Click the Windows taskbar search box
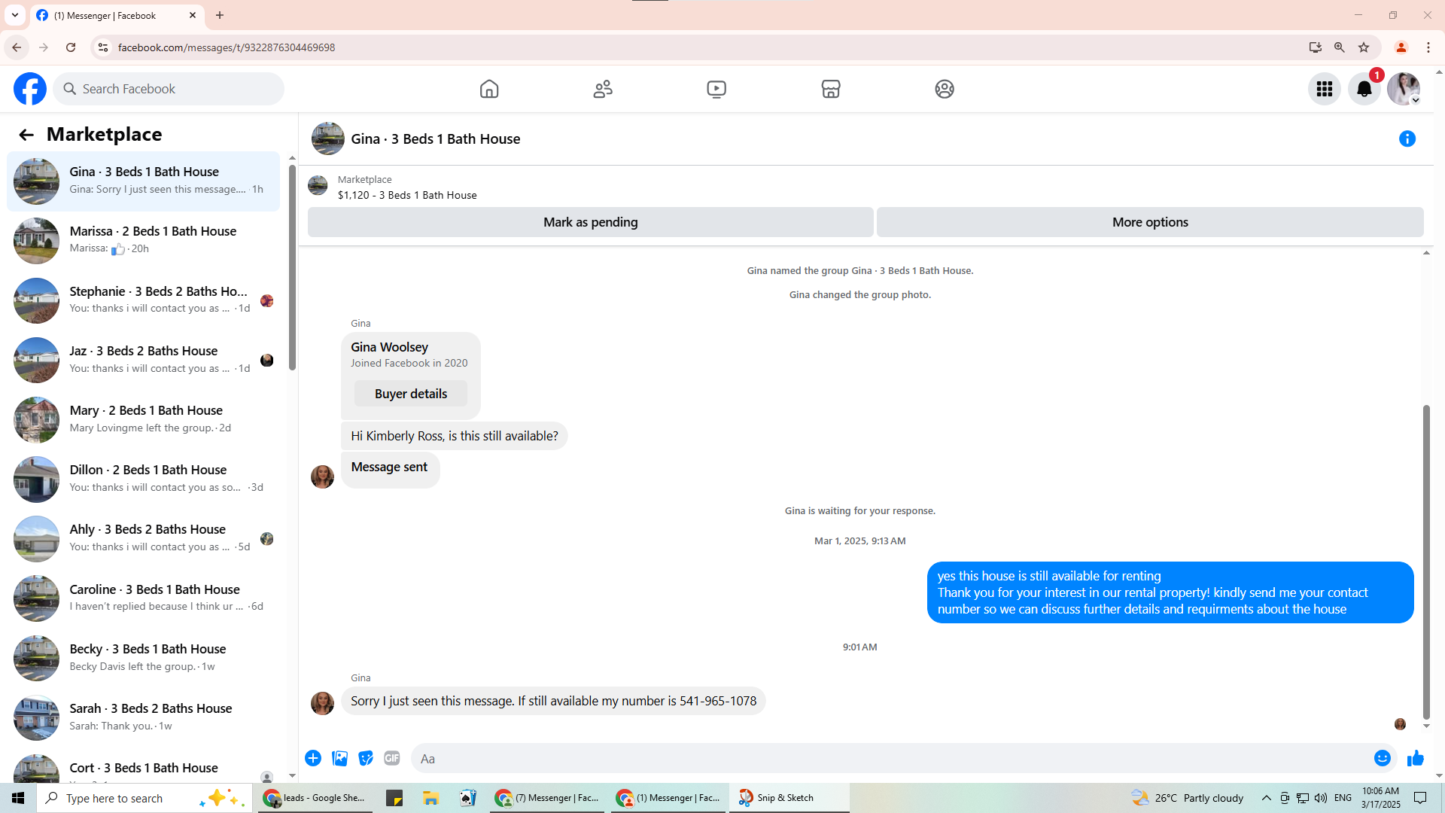1445x813 pixels. tap(144, 798)
